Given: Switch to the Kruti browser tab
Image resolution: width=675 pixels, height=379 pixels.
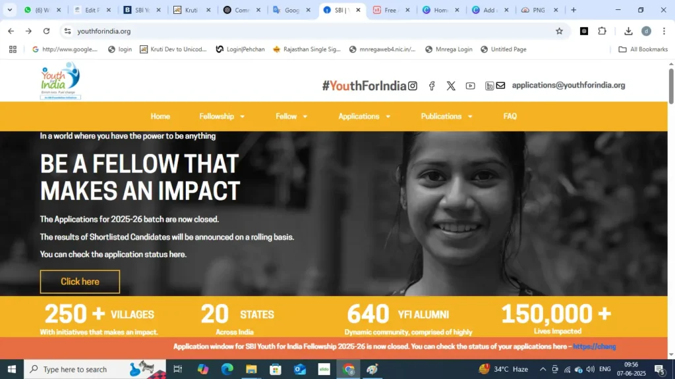Looking at the screenshot, I should click(x=192, y=10).
